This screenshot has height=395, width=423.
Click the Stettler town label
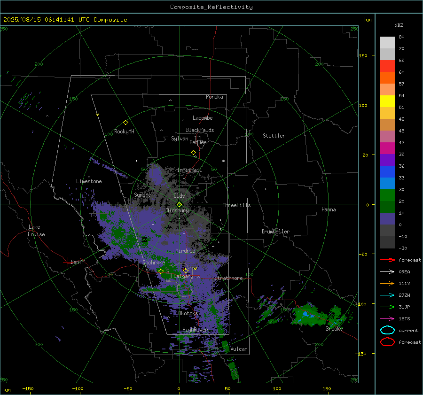274,136
